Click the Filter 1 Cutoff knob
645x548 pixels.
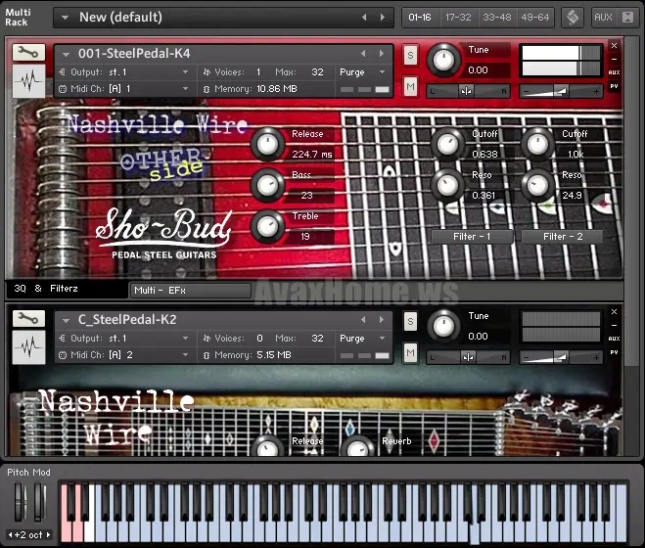[447, 144]
